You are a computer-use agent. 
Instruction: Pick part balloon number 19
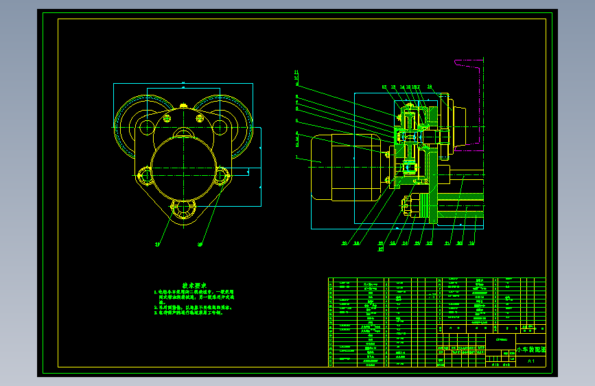(471, 243)
